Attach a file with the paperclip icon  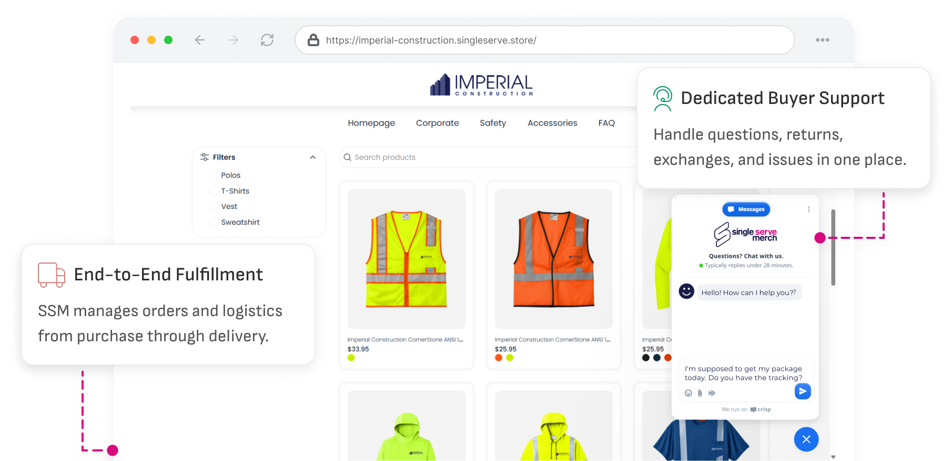pos(700,393)
